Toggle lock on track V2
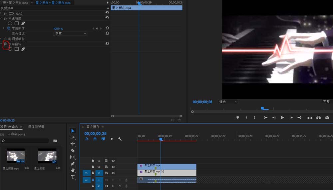The height and width of the screenshot is (190, 333). [93, 167]
